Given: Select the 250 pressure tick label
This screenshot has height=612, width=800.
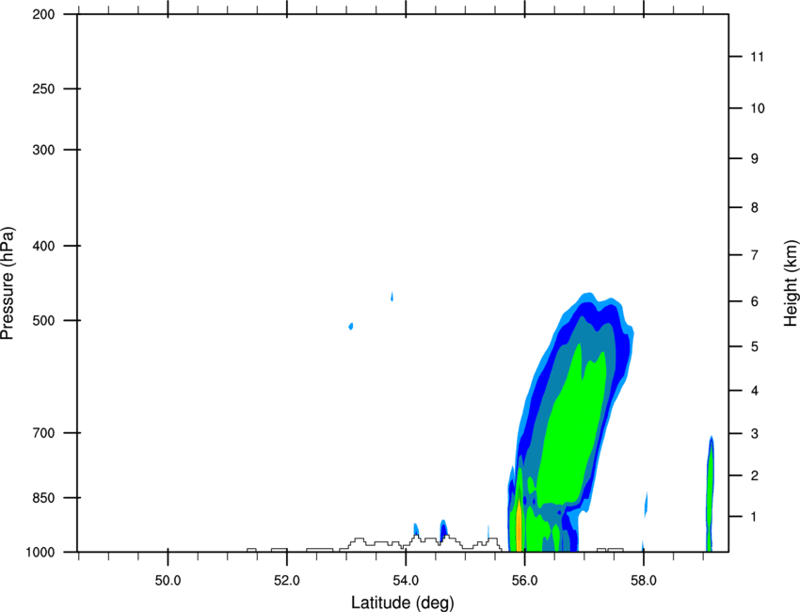Looking at the screenshot, I should click(43, 89).
